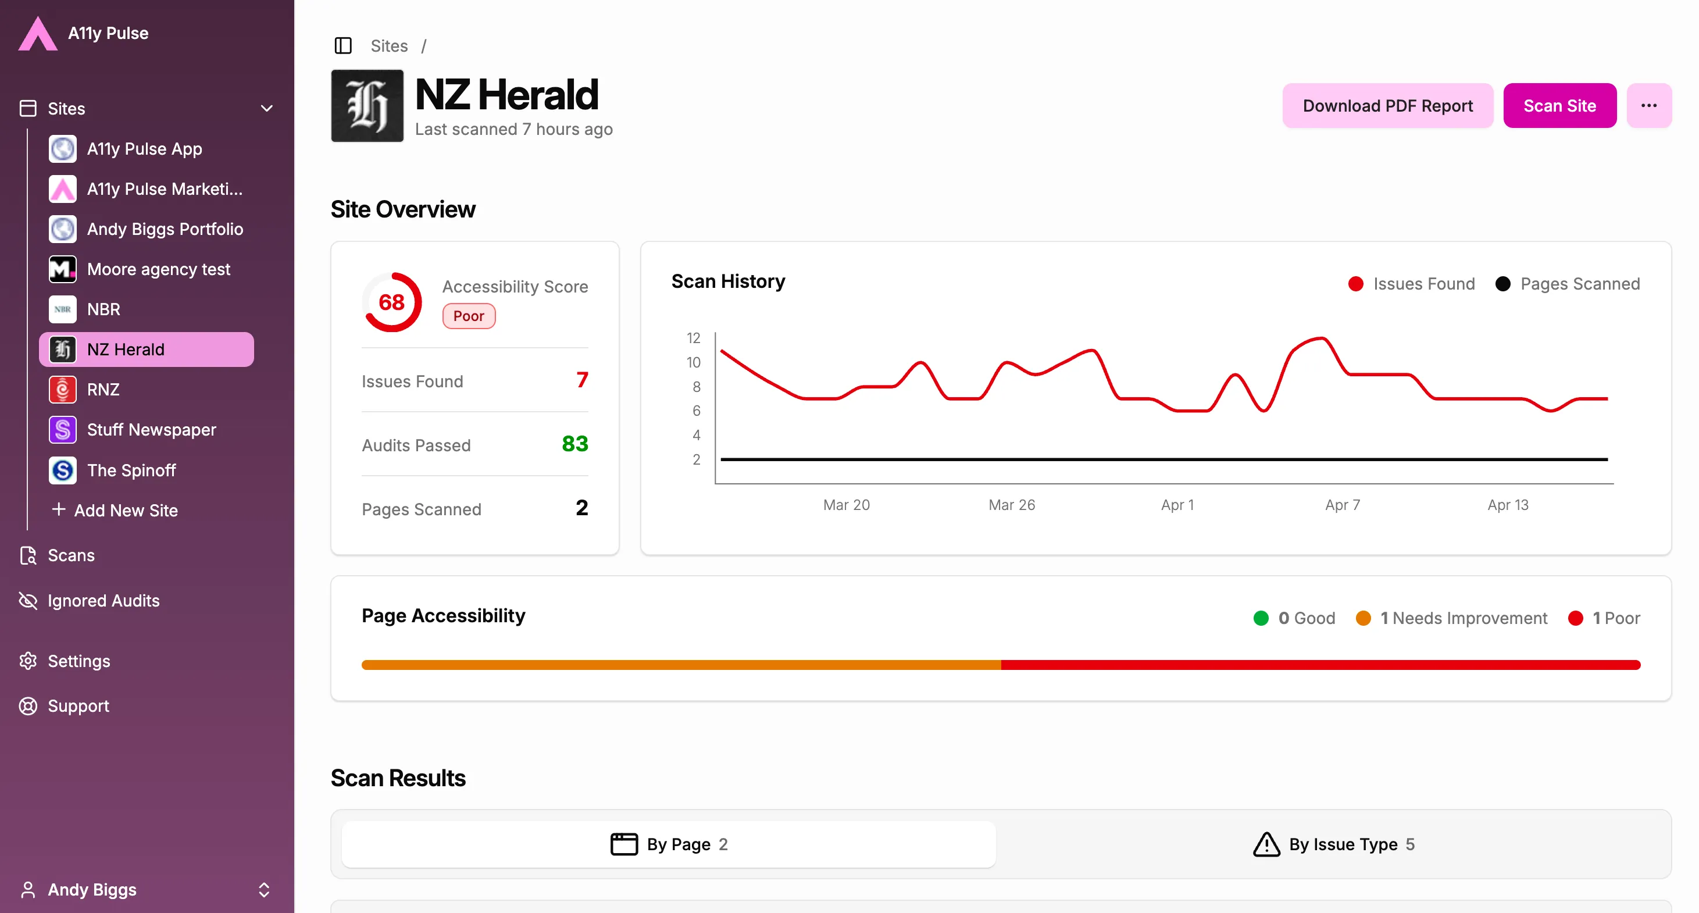The height and width of the screenshot is (913, 1699).
Task: Switch to the By Page tab
Action: [x=668, y=844]
